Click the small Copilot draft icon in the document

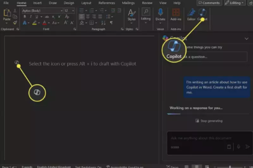(x=17, y=62)
